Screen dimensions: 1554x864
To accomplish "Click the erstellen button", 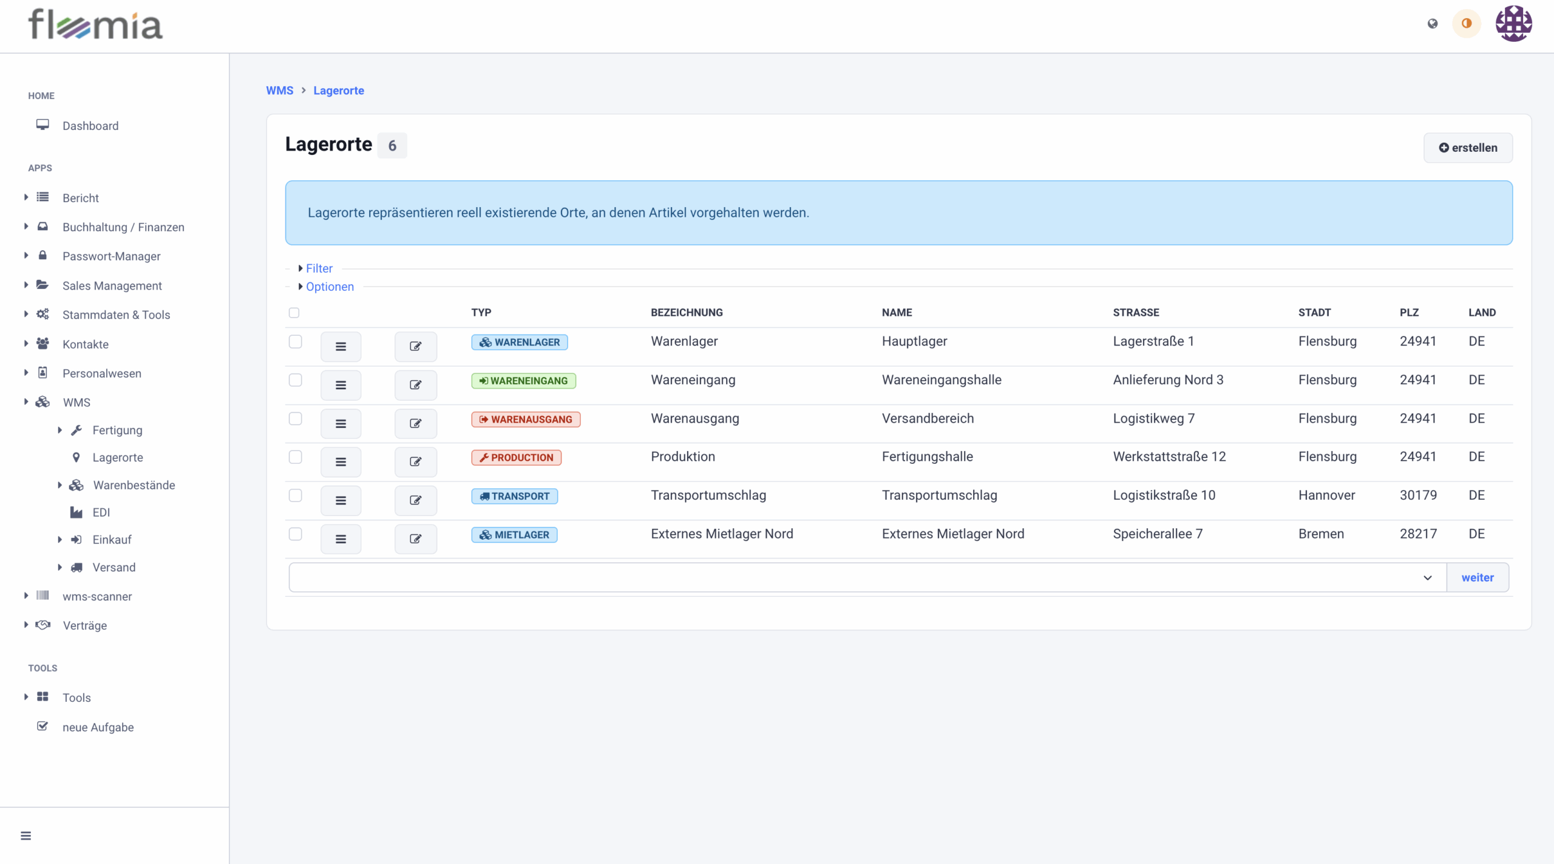I will click(1468, 148).
